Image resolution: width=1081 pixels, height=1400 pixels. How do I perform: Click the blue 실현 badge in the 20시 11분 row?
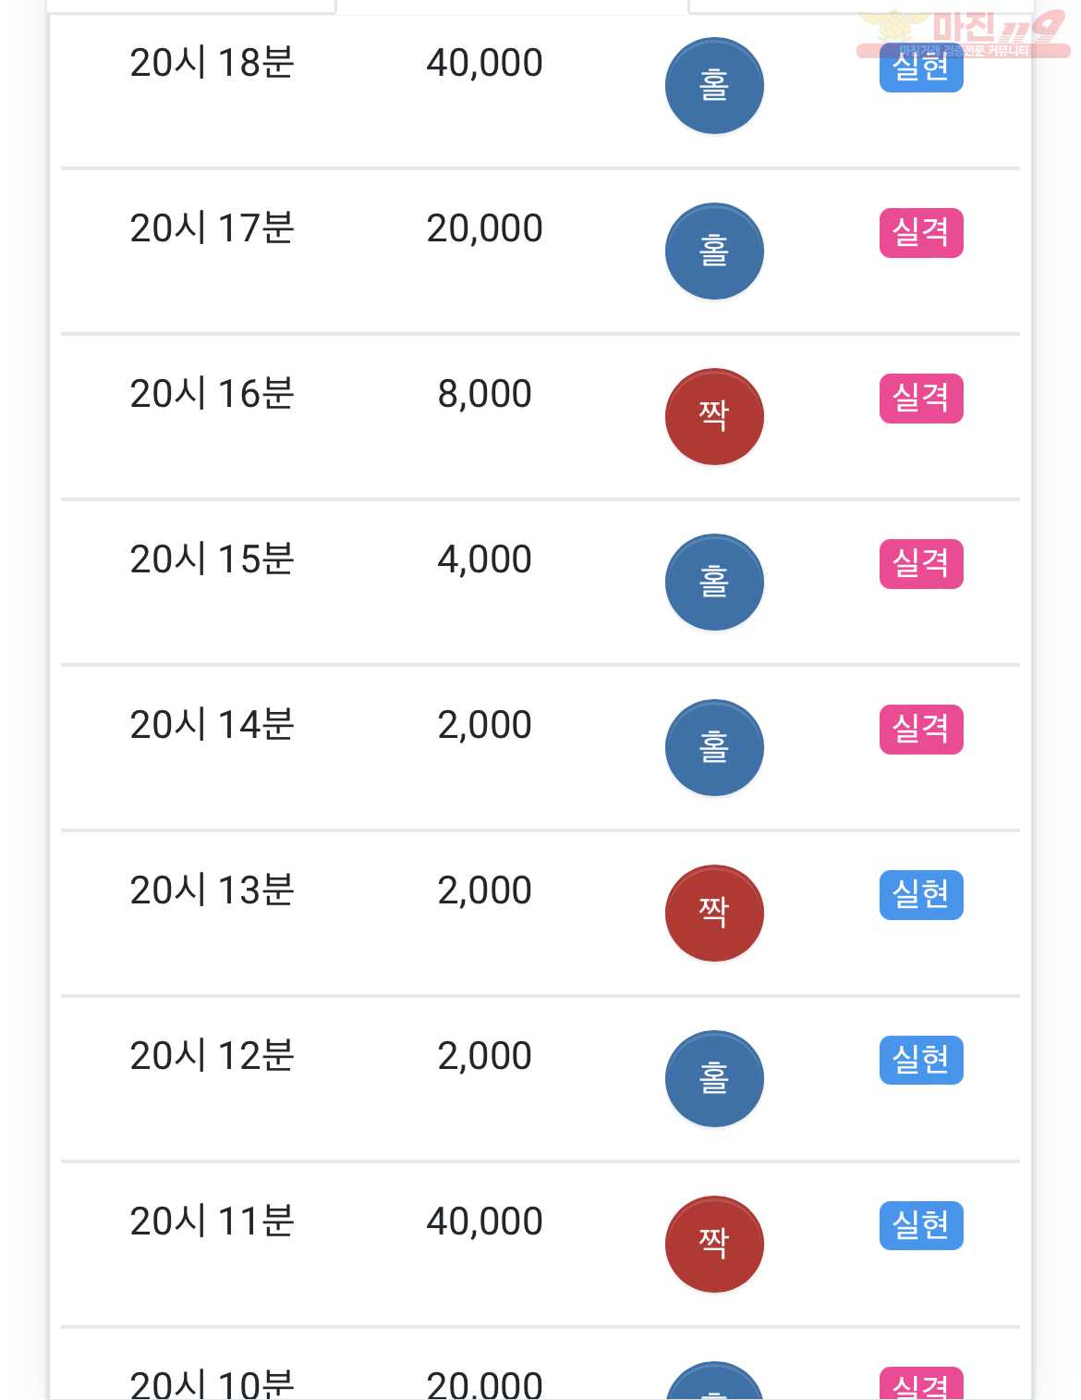[921, 1226]
